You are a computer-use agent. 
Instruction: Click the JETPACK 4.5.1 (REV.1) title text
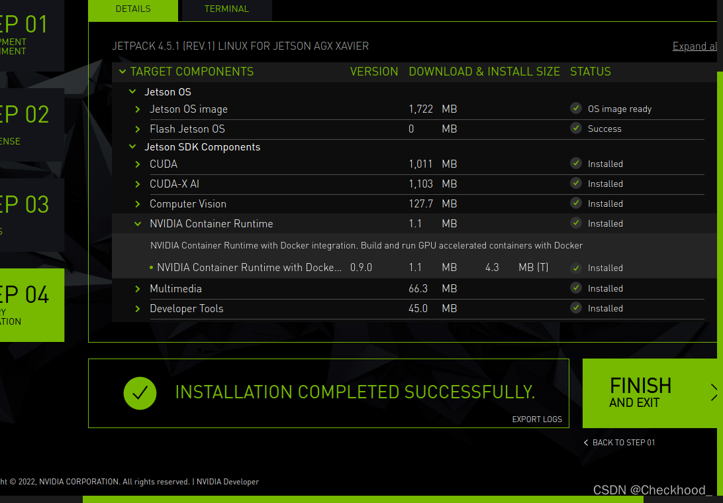click(x=240, y=46)
